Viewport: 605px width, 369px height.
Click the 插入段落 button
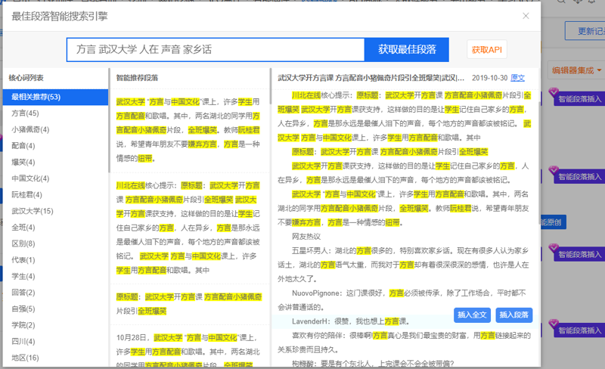click(513, 315)
